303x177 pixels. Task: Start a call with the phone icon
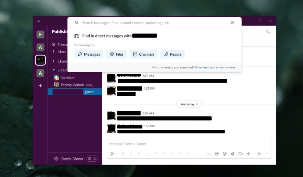pos(268,32)
